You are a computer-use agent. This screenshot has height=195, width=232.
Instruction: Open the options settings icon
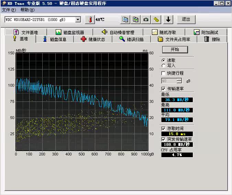[157, 19]
